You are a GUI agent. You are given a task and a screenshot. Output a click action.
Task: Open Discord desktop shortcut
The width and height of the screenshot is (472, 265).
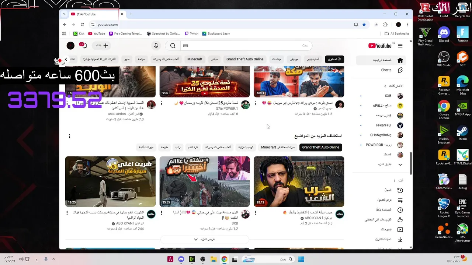click(444, 35)
